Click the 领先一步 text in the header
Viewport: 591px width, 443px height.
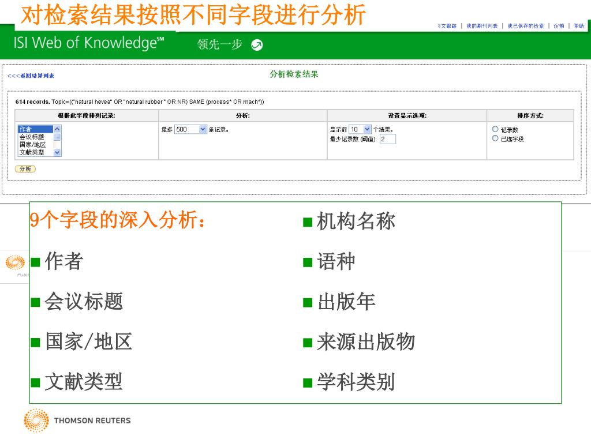[x=220, y=44]
